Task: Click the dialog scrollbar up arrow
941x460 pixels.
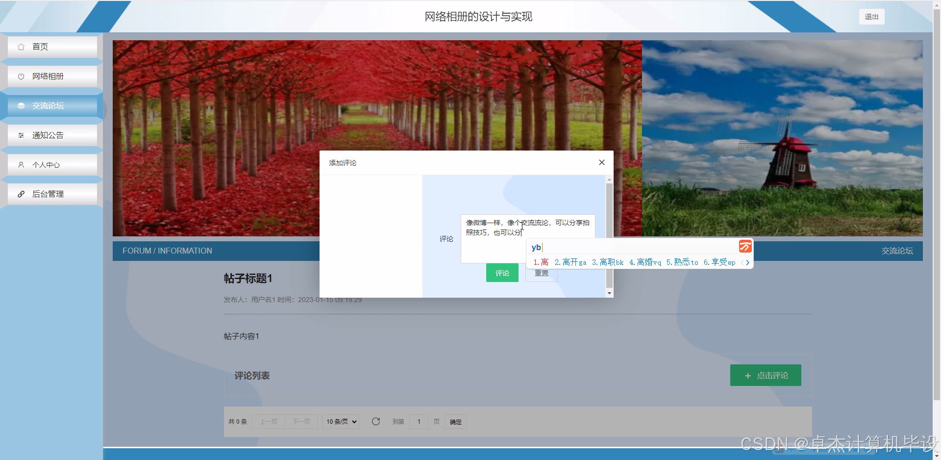Action: [609, 179]
